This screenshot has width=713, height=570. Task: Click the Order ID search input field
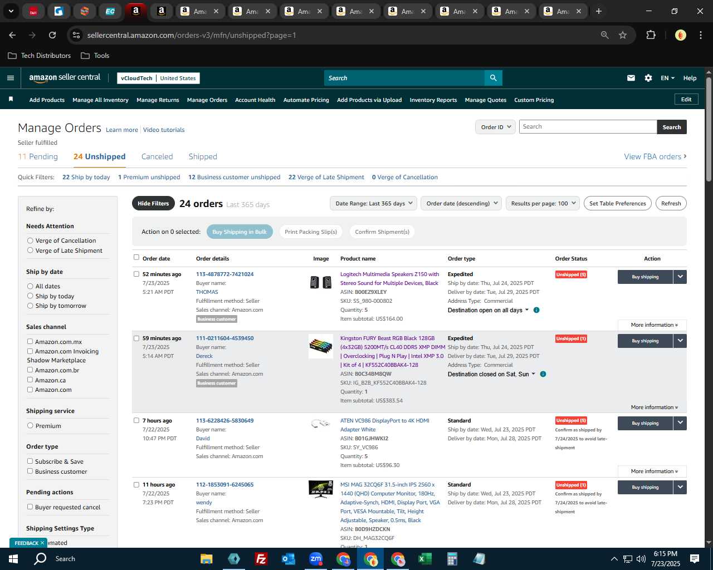coord(588,127)
